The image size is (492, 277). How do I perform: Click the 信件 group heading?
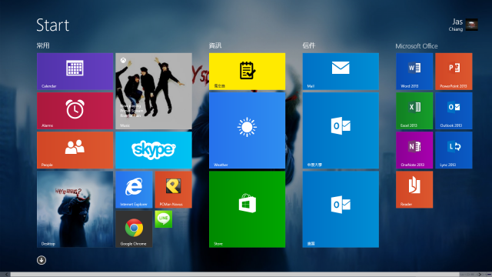click(309, 45)
